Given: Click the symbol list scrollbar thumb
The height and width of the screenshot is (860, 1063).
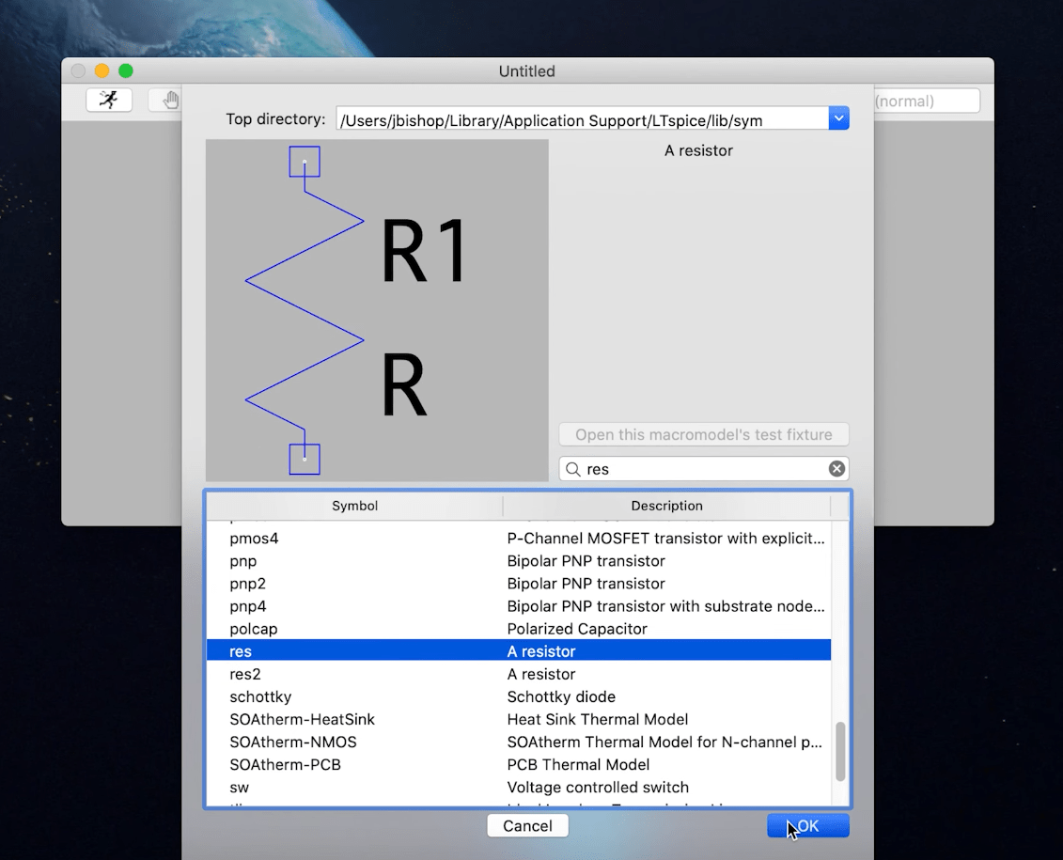Looking at the screenshot, I should tap(840, 752).
